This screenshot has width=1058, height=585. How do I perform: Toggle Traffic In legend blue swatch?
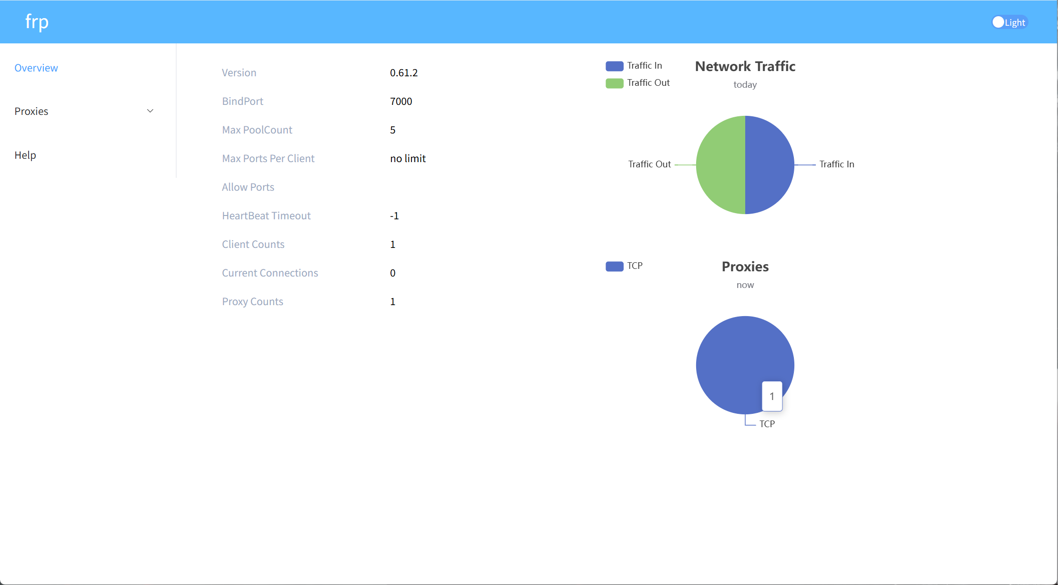pyautogui.click(x=614, y=66)
